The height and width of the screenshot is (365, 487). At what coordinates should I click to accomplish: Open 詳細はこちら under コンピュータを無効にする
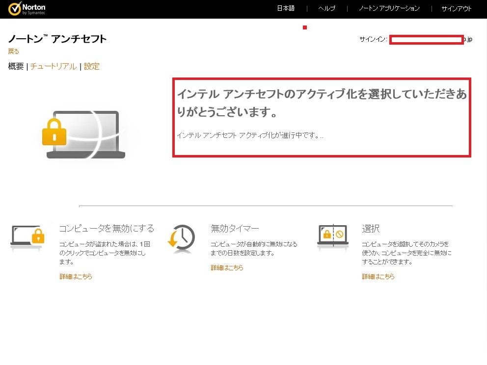tap(76, 277)
